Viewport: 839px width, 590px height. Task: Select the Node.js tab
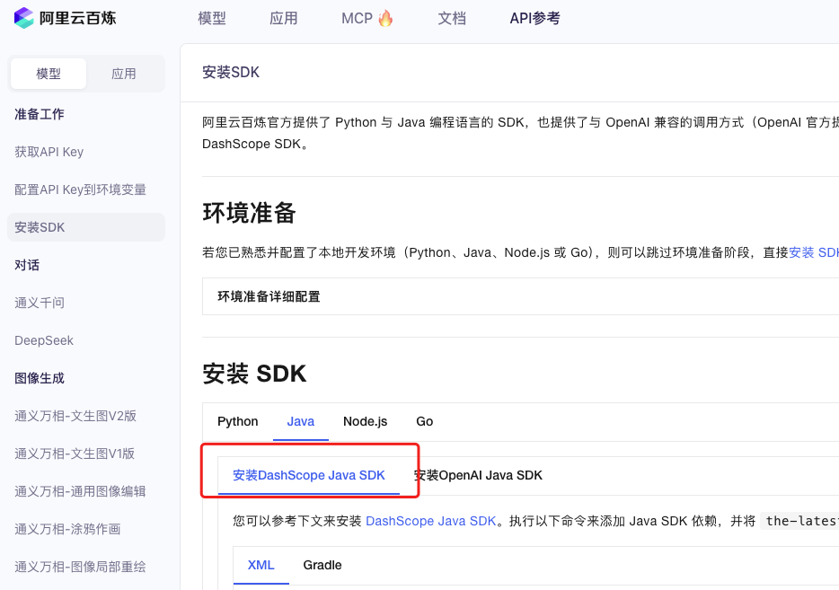(x=366, y=421)
